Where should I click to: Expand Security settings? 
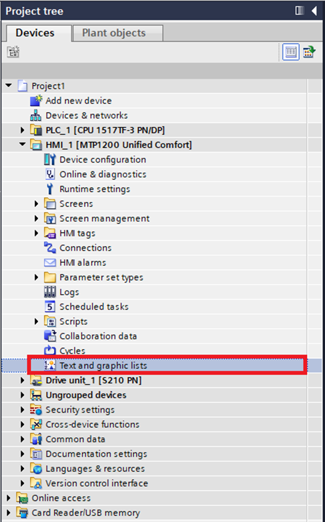pos(22,409)
